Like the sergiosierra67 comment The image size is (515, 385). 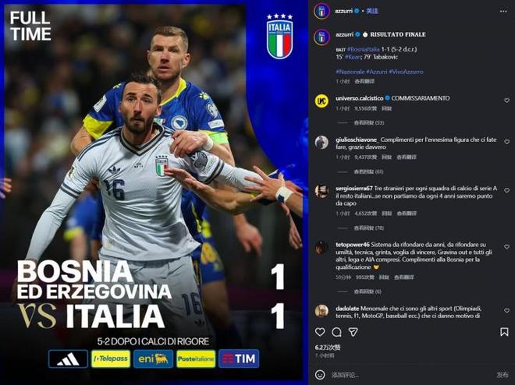pyautogui.click(x=506, y=190)
